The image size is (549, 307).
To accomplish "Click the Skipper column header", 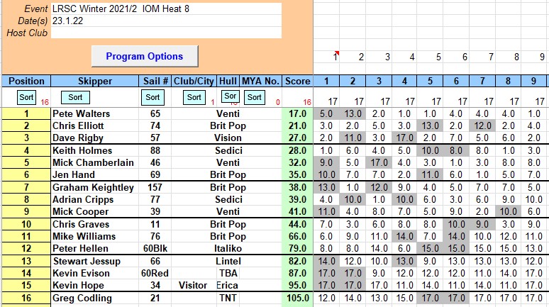I will point(95,81).
